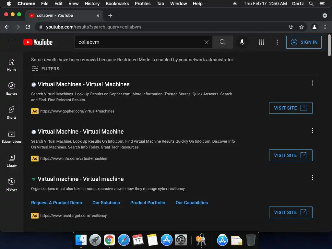
Task: Open Finder from the Dock
Action: pyautogui.click(x=81, y=240)
